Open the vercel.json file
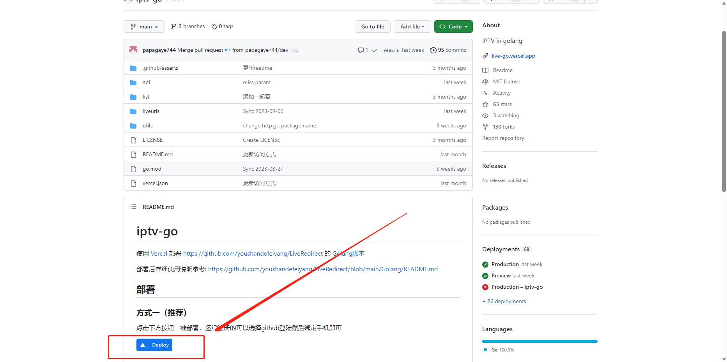The image size is (727, 362). 155,183
